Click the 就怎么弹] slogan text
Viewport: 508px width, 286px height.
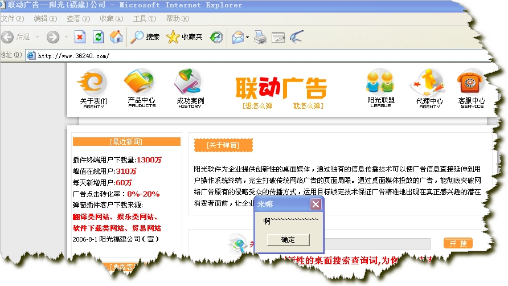(308, 106)
